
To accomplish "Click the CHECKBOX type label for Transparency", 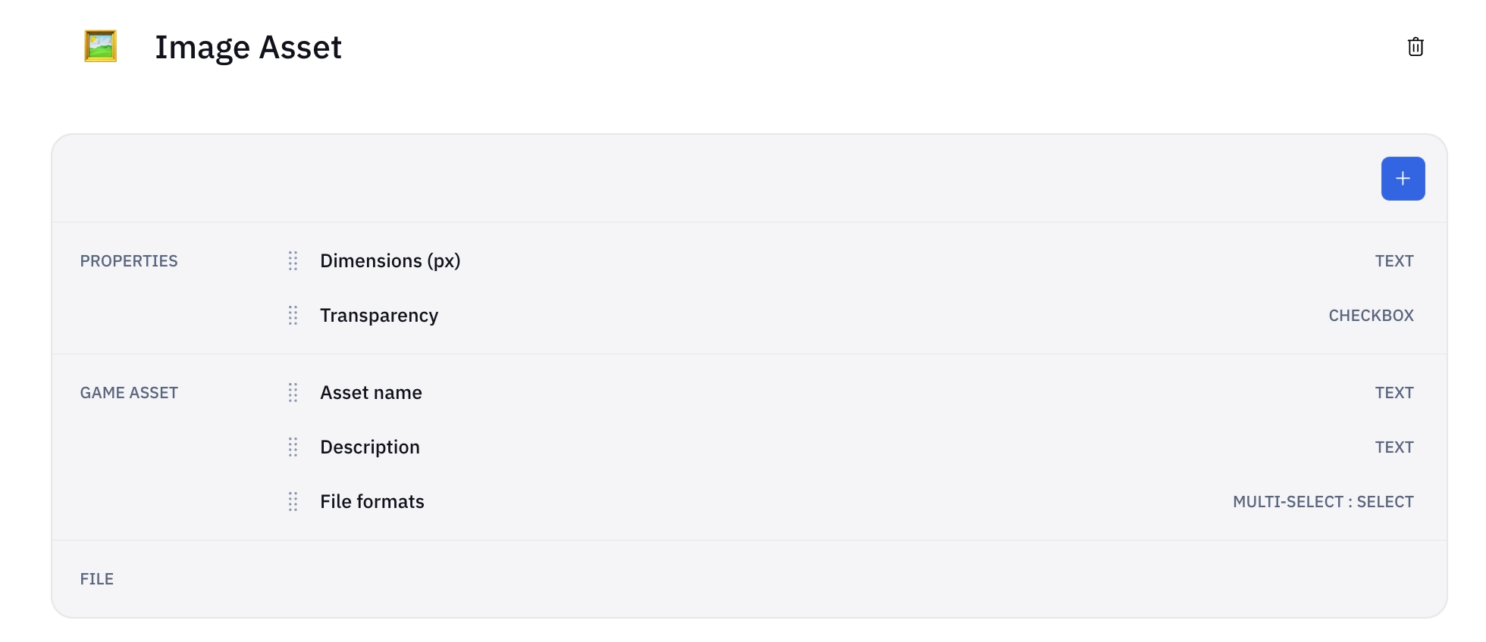I will (1371, 316).
